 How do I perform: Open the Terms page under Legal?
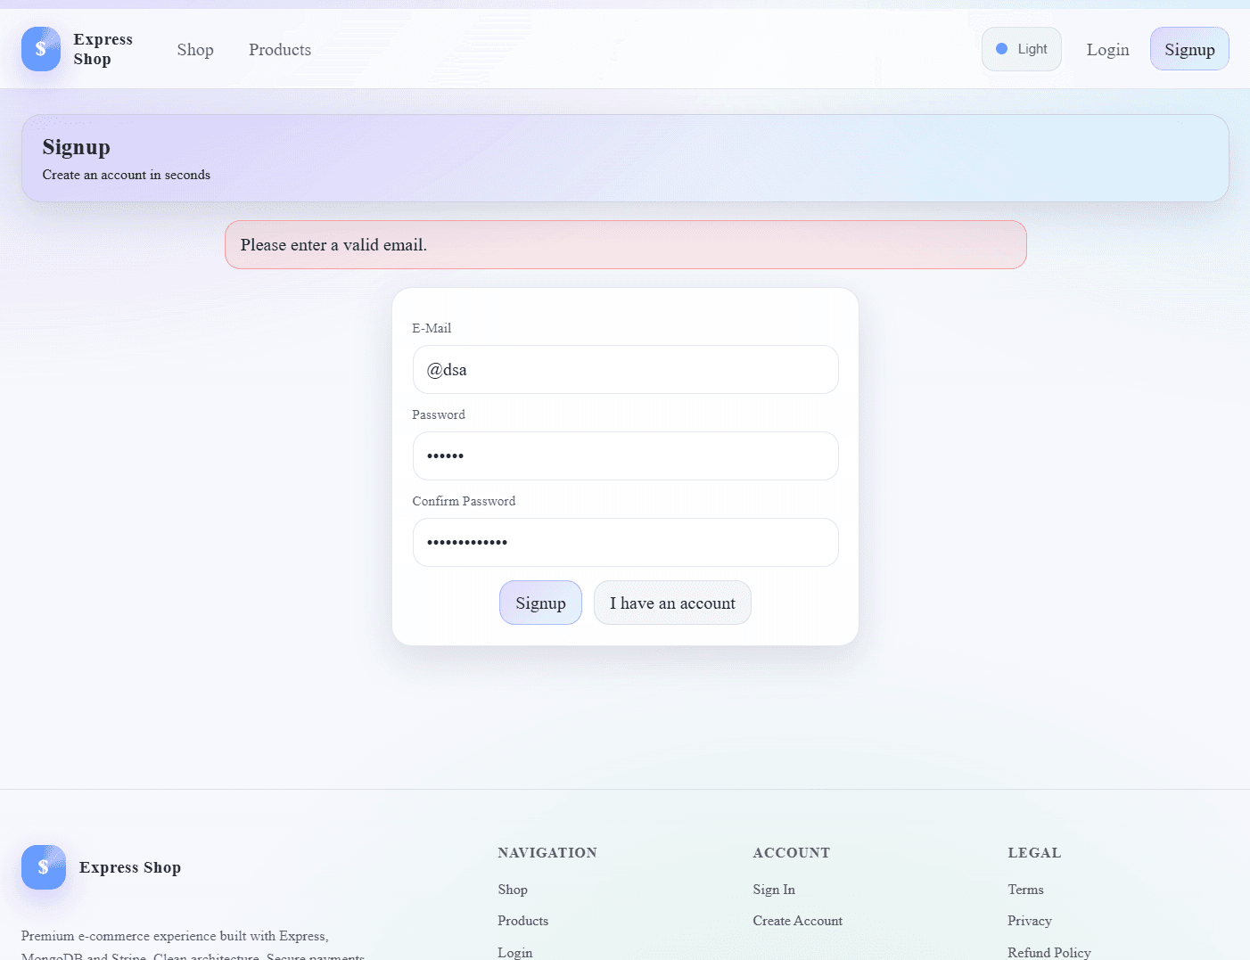pos(1025,889)
